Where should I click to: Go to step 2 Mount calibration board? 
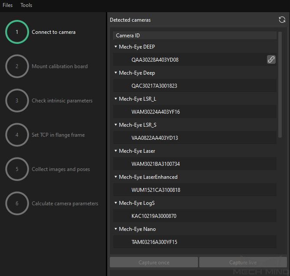(x=46, y=66)
